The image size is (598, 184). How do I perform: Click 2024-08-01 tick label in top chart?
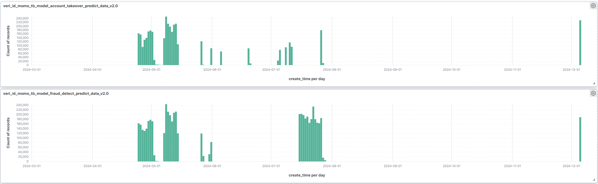(x=332, y=70)
